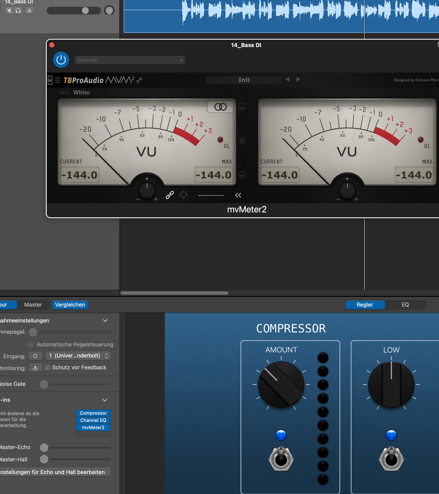
Task: Click the compressor AMOUNT knob
Action: click(281, 384)
